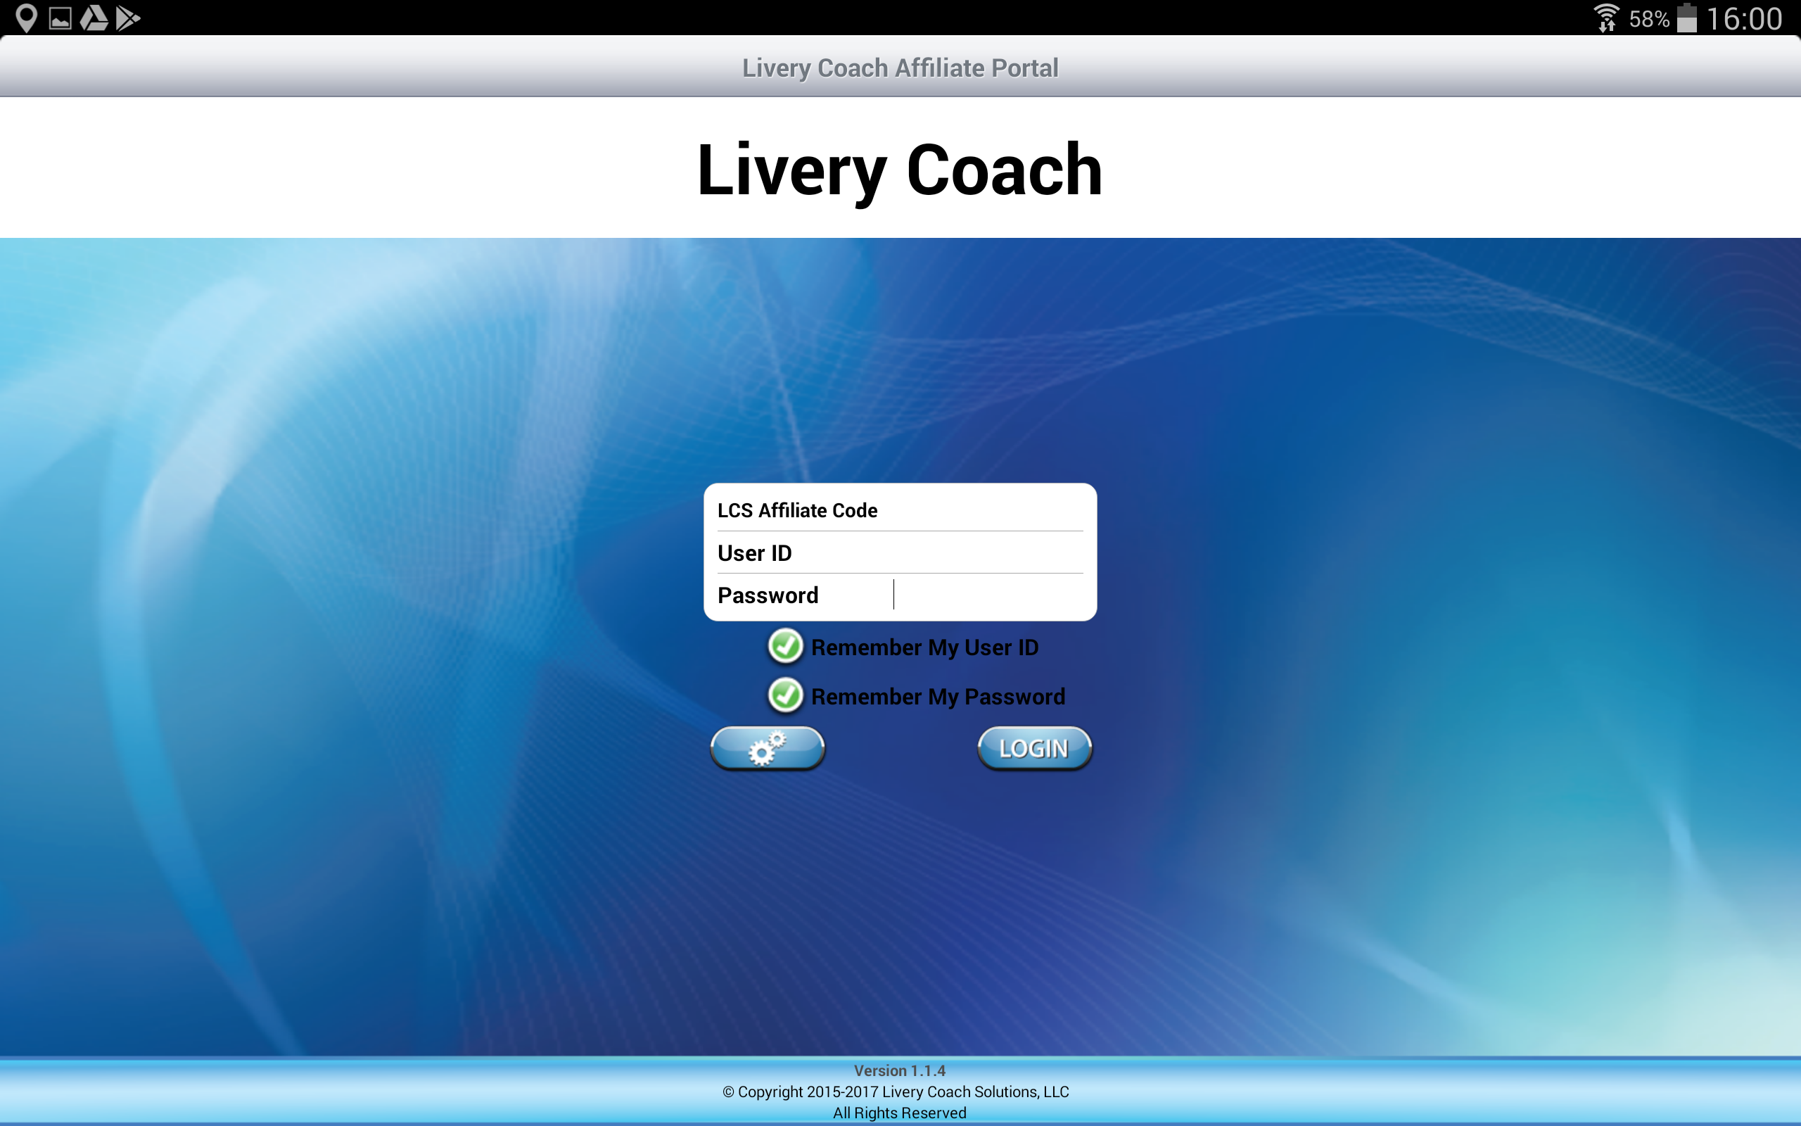Tap the location pin status icon
This screenshot has width=1801, height=1126.
coord(26,18)
